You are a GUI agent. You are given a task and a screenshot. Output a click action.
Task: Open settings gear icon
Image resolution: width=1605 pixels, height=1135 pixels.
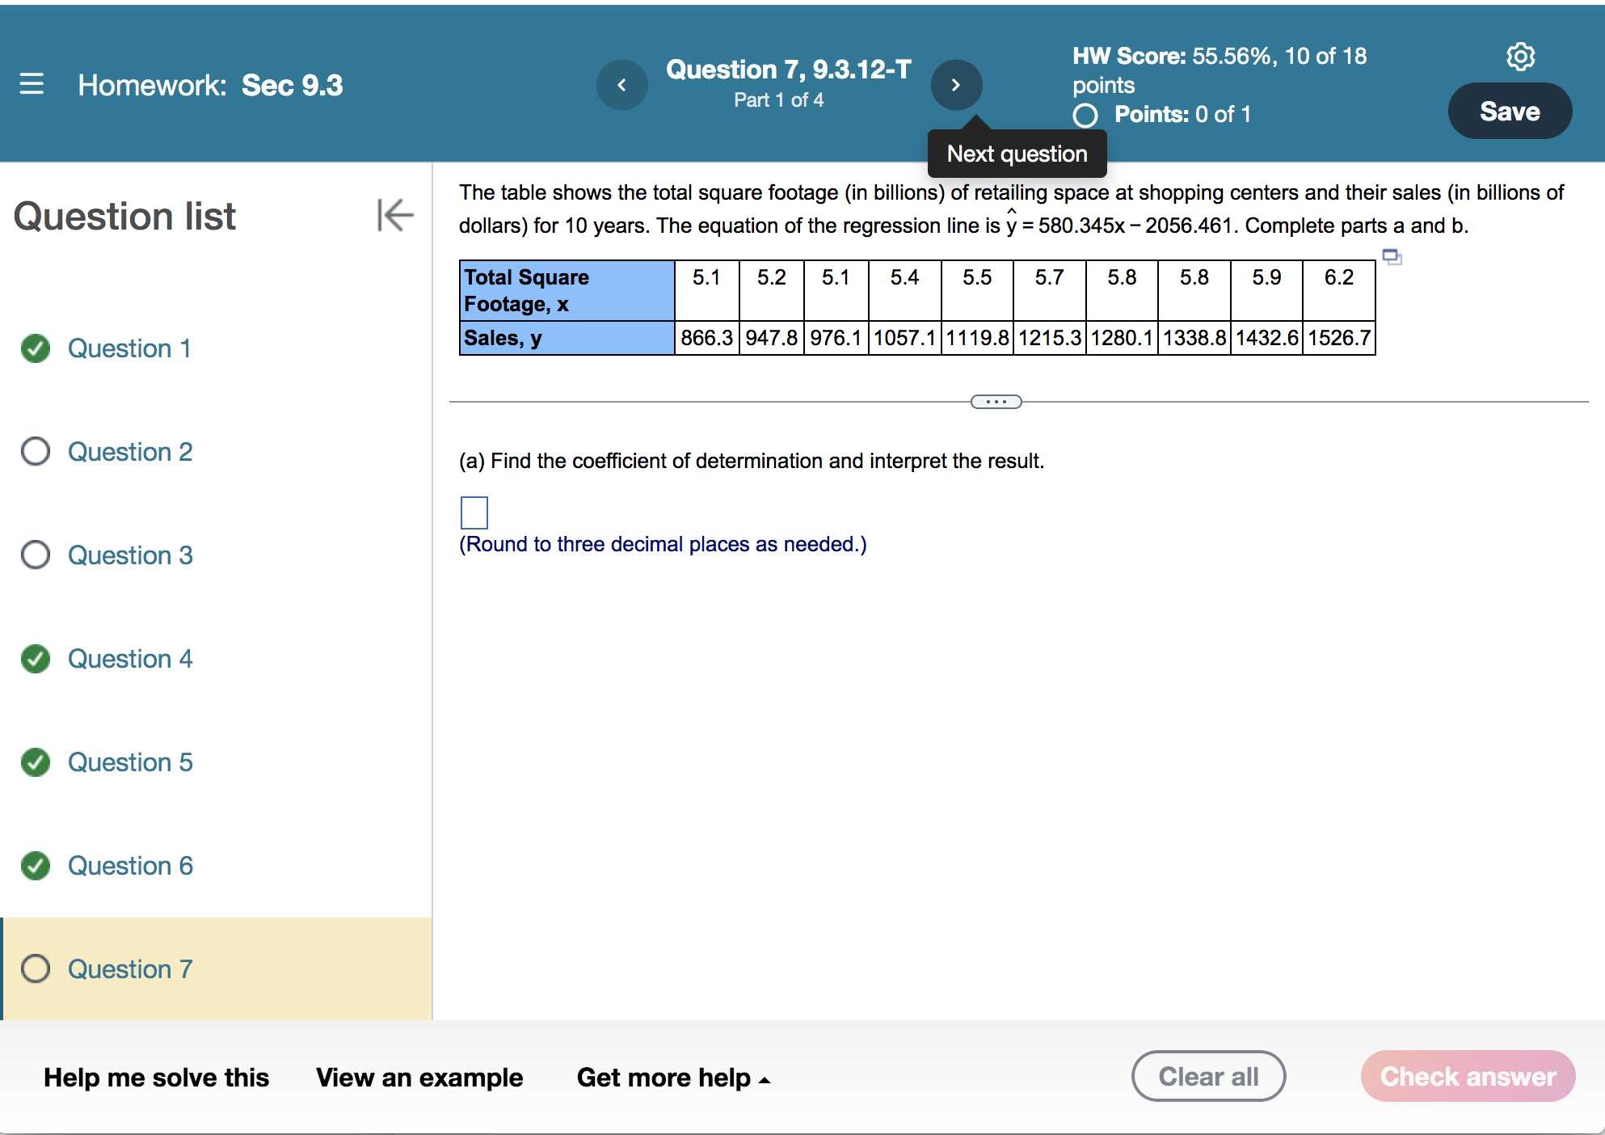click(x=1520, y=57)
